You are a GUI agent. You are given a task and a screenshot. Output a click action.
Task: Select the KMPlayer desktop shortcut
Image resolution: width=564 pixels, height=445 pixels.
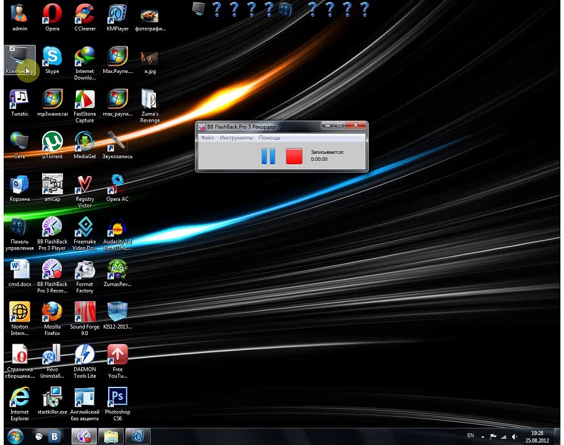click(117, 17)
